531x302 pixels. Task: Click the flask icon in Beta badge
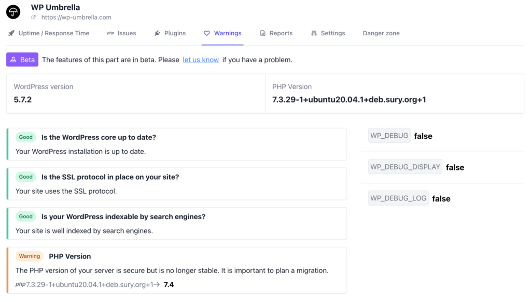click(x=13, y=60)
